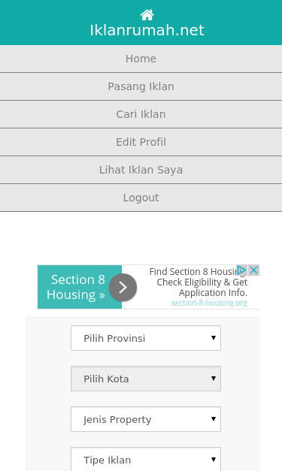
Task: Select Cari Iklan from the menu
Action: (x=141, y=114)
